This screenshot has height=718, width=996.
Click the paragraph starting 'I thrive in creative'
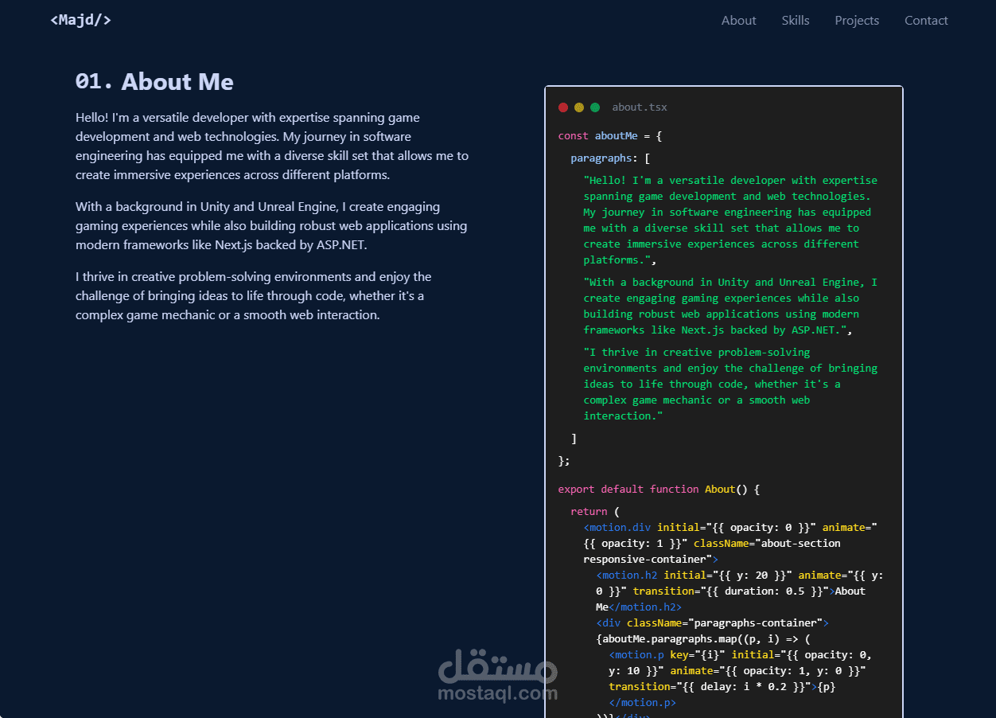point(254,296)
